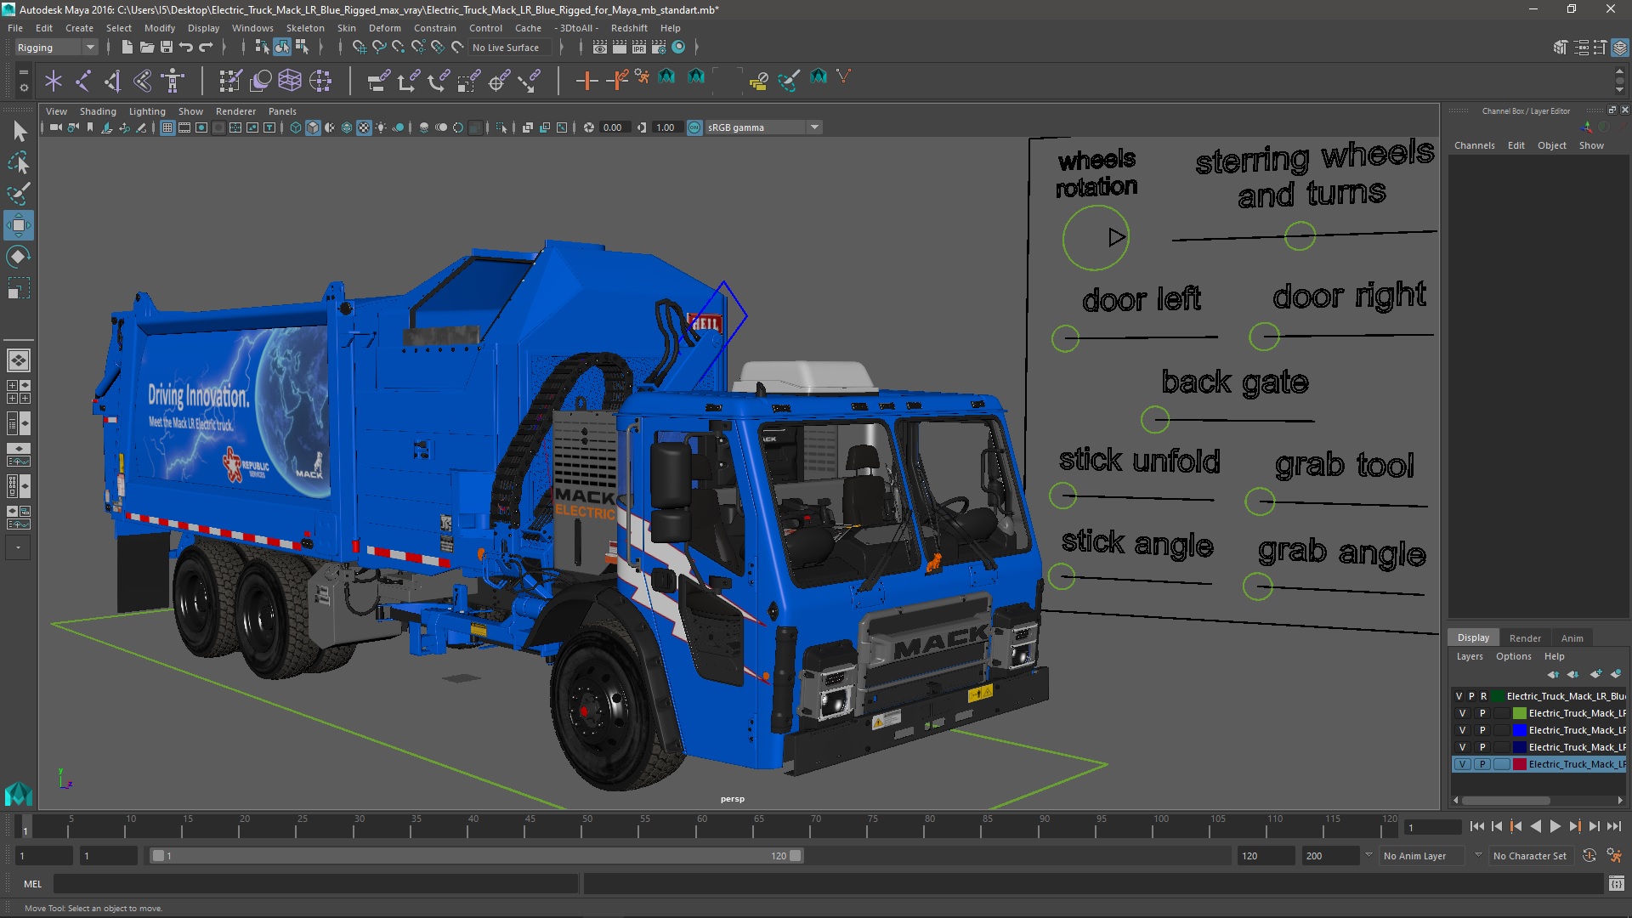Toggle visibility of the red layer
Screen dimensions: 1632x918
click(x=1462, y=764)
